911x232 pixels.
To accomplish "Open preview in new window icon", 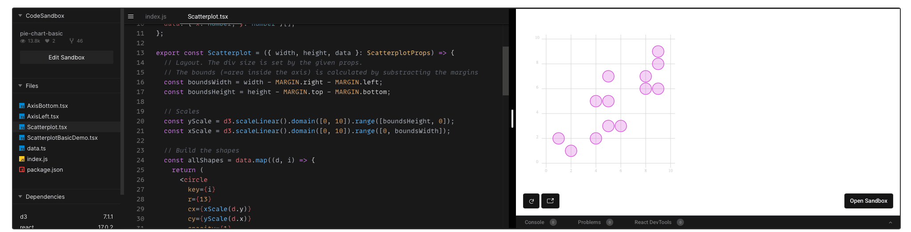I will pyautogui.click(x=550, y=201).
